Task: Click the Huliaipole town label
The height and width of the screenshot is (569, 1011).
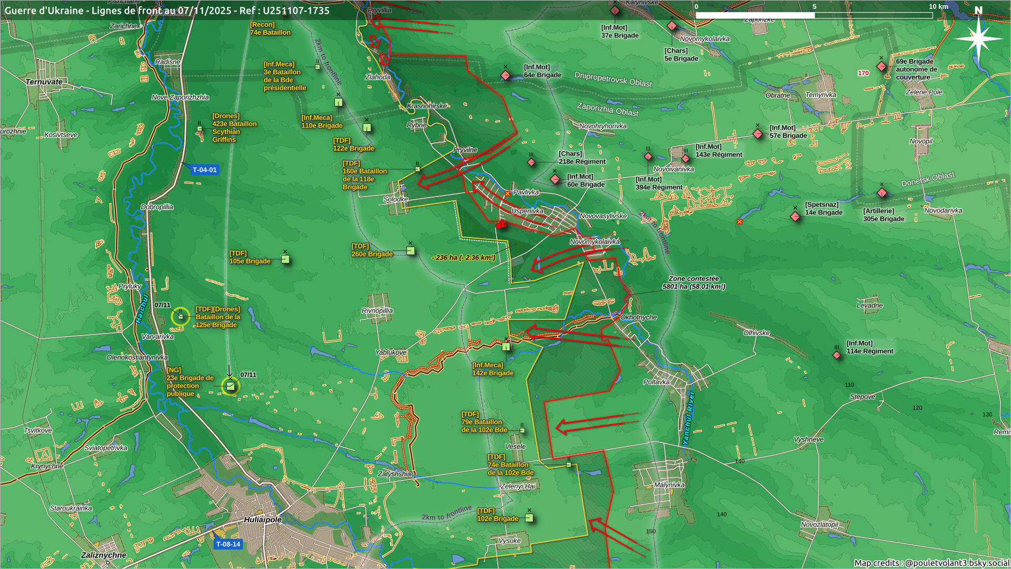Action: [x=262, y=519]
